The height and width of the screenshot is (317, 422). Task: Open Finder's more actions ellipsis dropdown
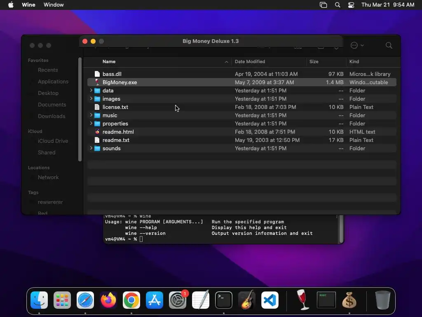click(x=357, y=45)
